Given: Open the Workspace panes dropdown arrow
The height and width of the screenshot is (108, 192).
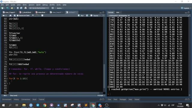Looking at the screenshot, I should point(55,8).
